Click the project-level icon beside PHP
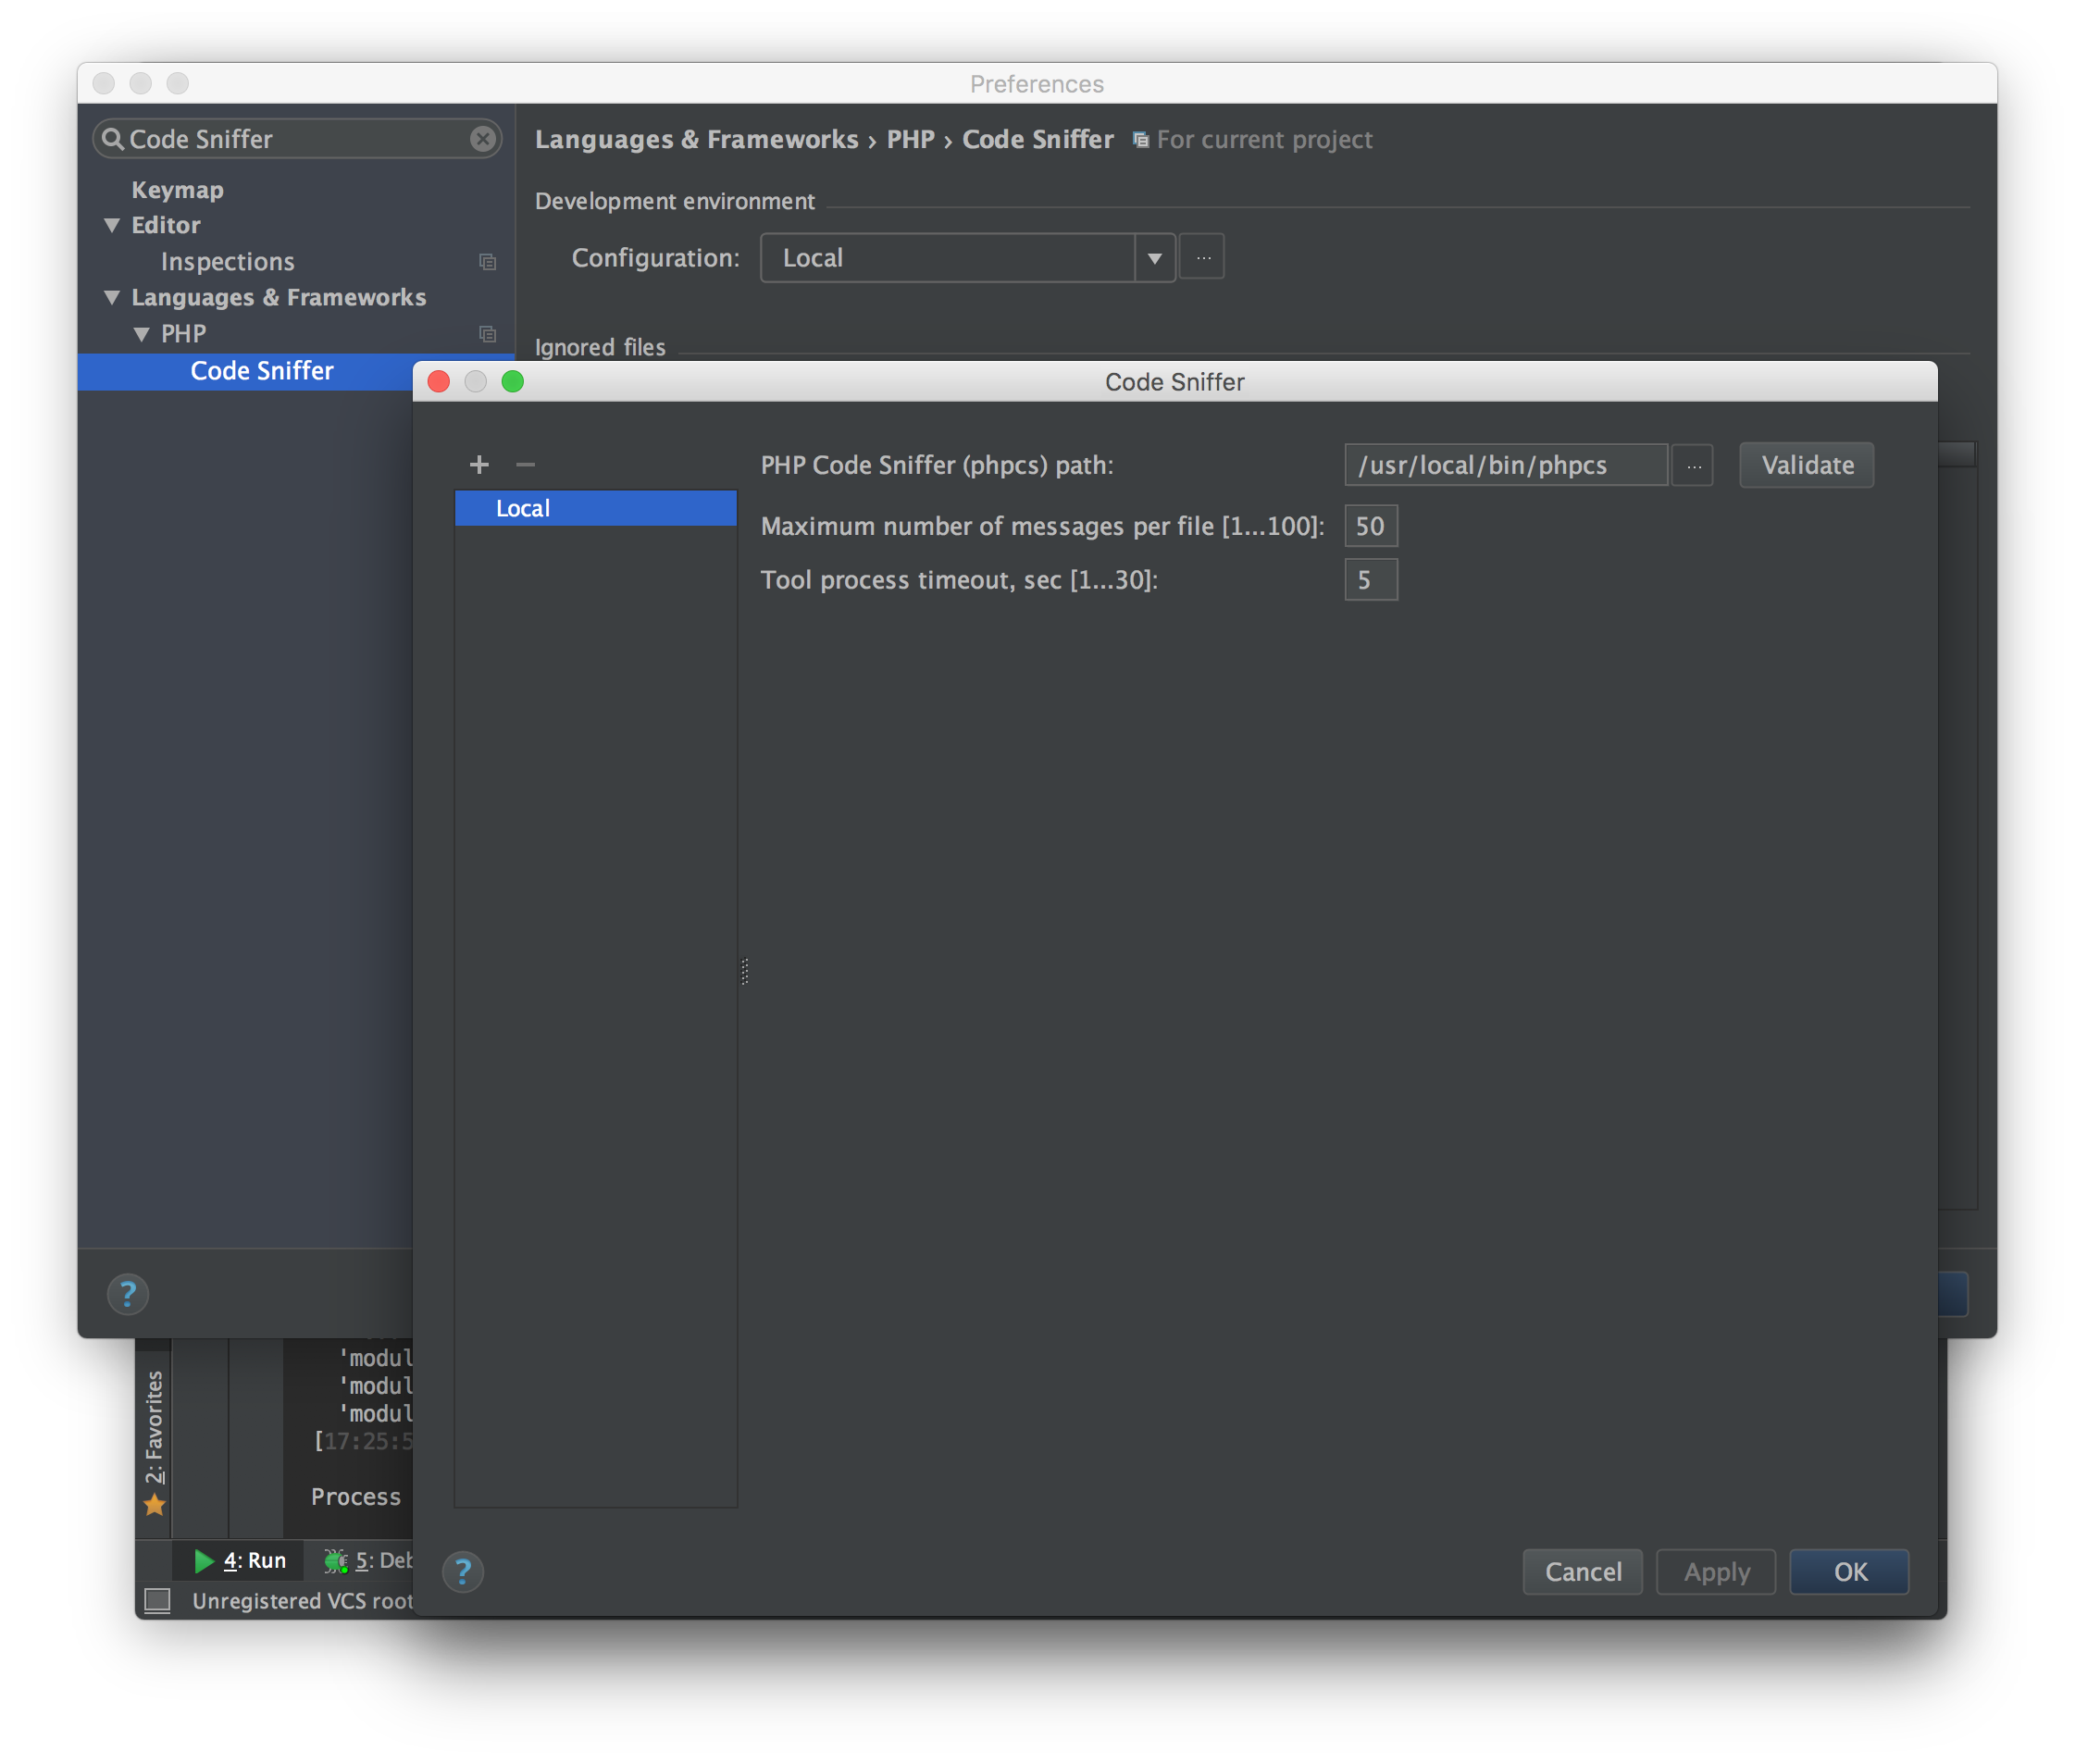The height and width of the screenshot is (1764, 2075). [488, 334]
